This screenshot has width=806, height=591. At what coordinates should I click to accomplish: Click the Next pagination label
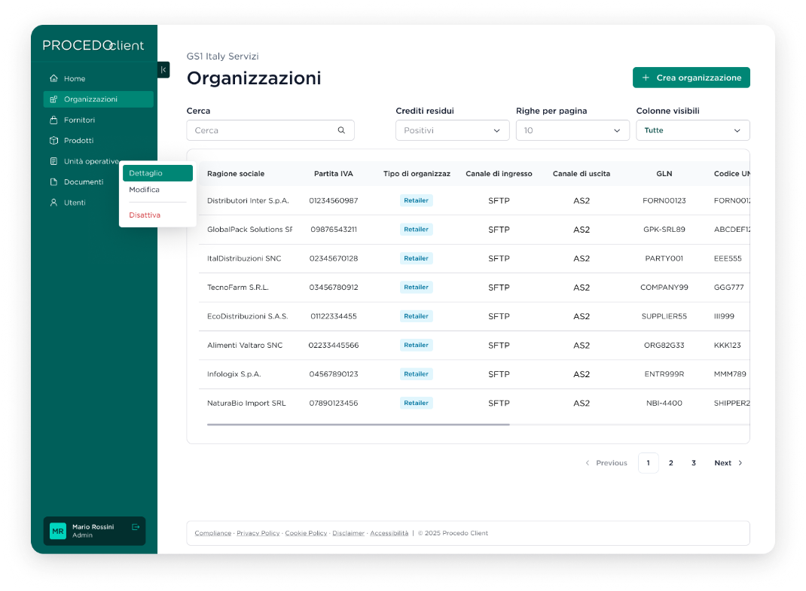[722, 463]
